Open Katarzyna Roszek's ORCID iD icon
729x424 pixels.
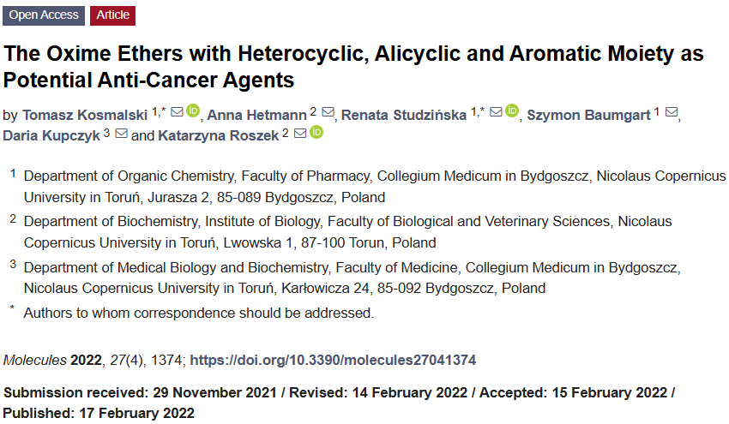click(316, 132)
